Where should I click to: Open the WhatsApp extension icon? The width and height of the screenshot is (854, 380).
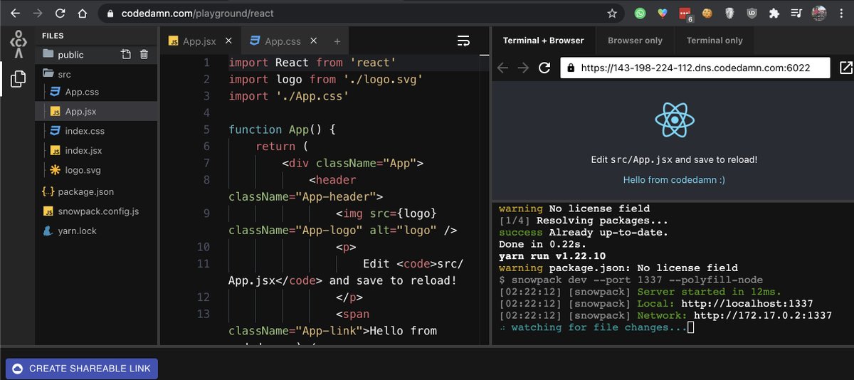[x=640, y=13]
